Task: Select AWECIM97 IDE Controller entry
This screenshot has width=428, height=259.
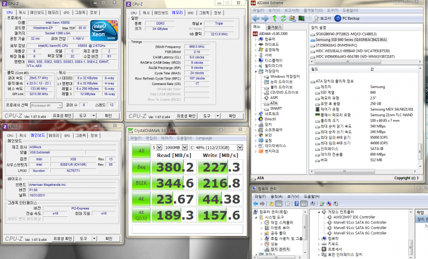Action: click(x=354, y=217)
